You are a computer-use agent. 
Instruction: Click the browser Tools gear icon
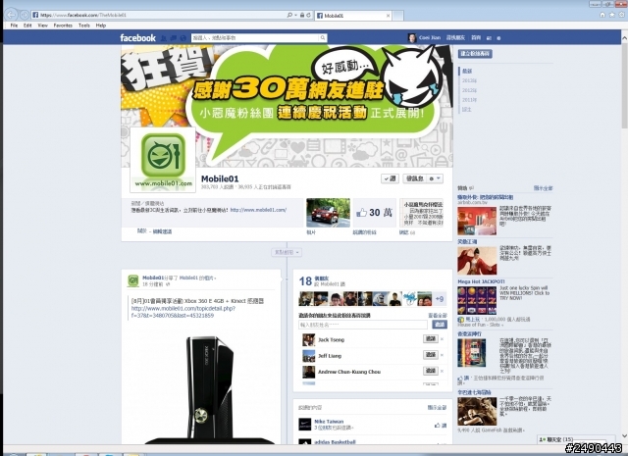click(621, 15)
